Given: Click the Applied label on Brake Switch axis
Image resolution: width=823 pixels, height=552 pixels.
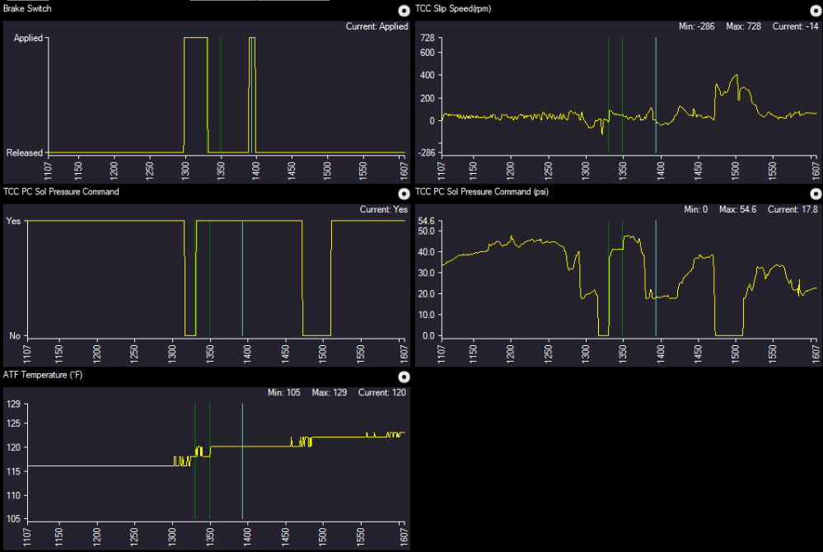Looking at the screenshot, I should [x=28, y=39].
